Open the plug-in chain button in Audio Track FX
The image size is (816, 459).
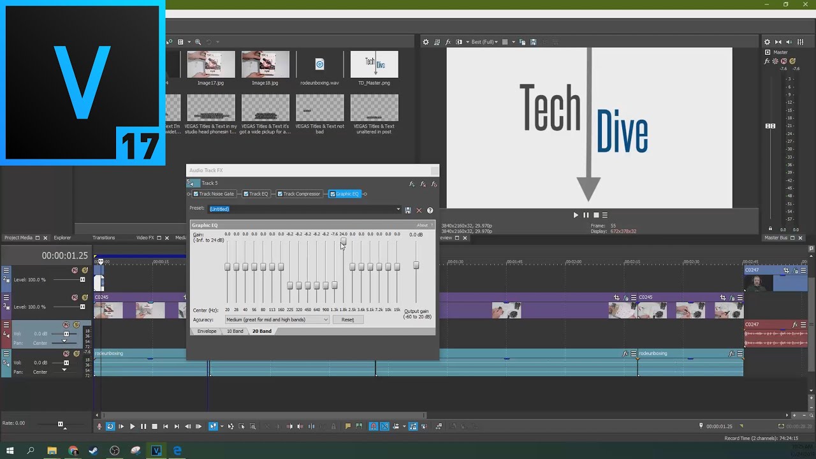(x=412, y=184)
